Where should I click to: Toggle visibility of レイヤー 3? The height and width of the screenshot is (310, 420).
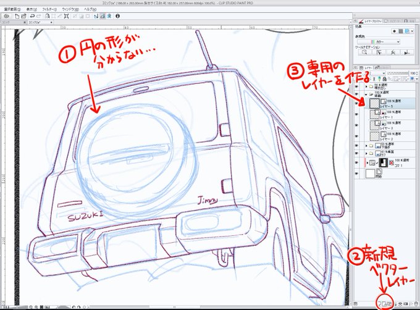pos(356,125)
